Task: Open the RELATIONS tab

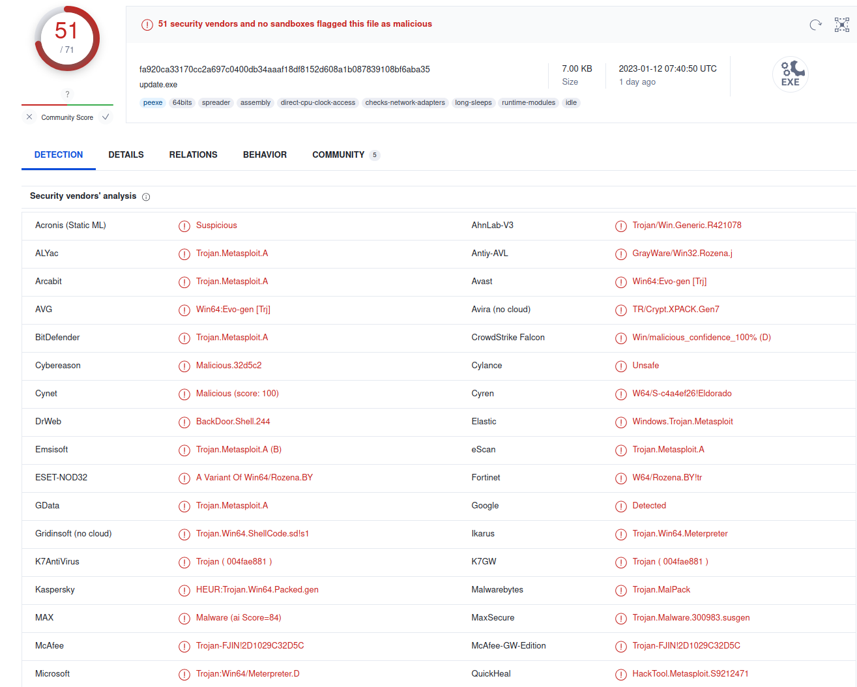Action: point(194,154)
